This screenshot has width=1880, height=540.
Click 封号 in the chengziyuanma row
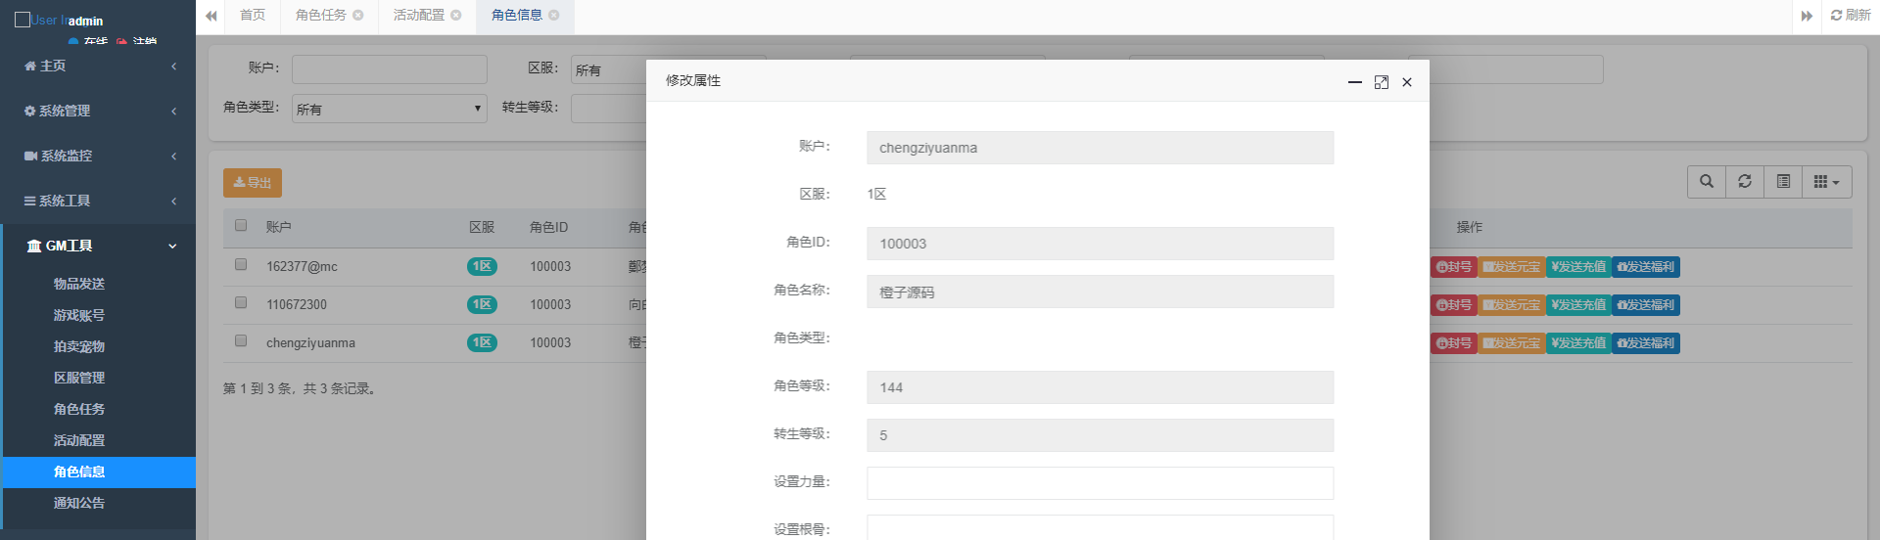click(1454, 343)
